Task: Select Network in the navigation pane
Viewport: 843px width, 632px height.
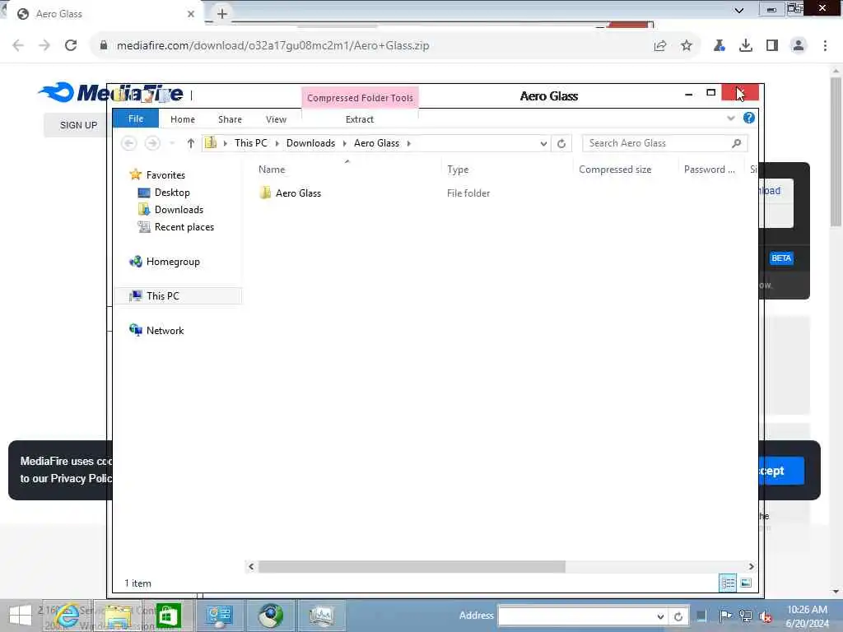Action: [x=165, y=331]
